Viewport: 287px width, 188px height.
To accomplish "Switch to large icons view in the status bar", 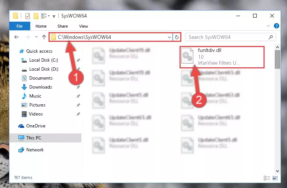I will (275, 178).
